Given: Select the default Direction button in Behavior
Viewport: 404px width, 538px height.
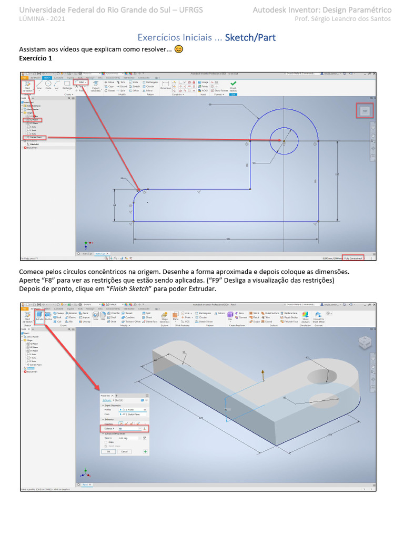Looking at the screenshot, I should coord(121,424).
